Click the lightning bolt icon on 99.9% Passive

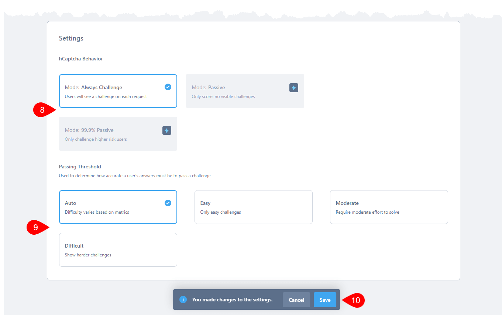(x=166, y=130)
